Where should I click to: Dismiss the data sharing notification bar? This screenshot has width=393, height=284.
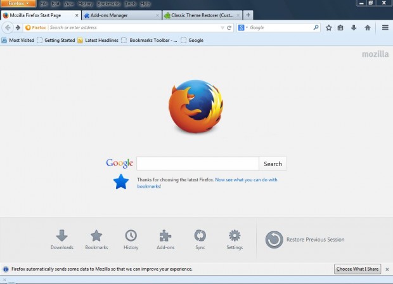click(x=387, y=269)
